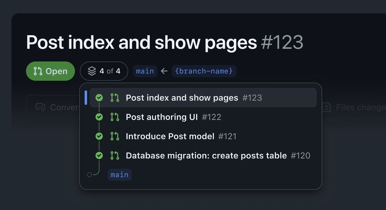
Task: Collapse the 4 of 4 stack dropdown
Action: [x=104, y=71]
